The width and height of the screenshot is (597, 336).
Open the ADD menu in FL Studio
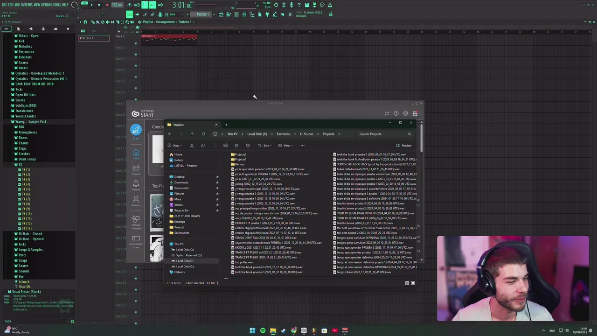point(17,5)
